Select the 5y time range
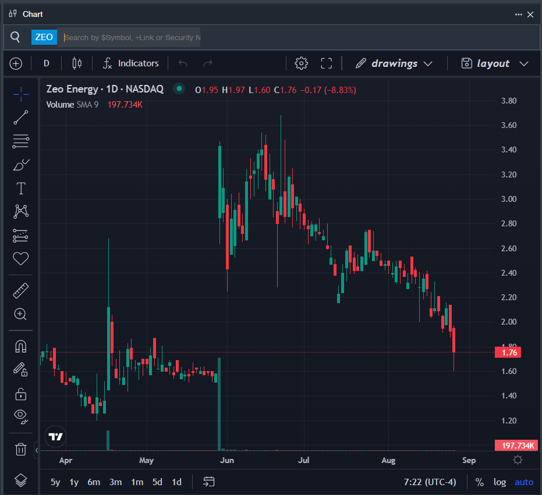Image resolution: width=542 pixels, height=495 pixels. pos(55,482)
